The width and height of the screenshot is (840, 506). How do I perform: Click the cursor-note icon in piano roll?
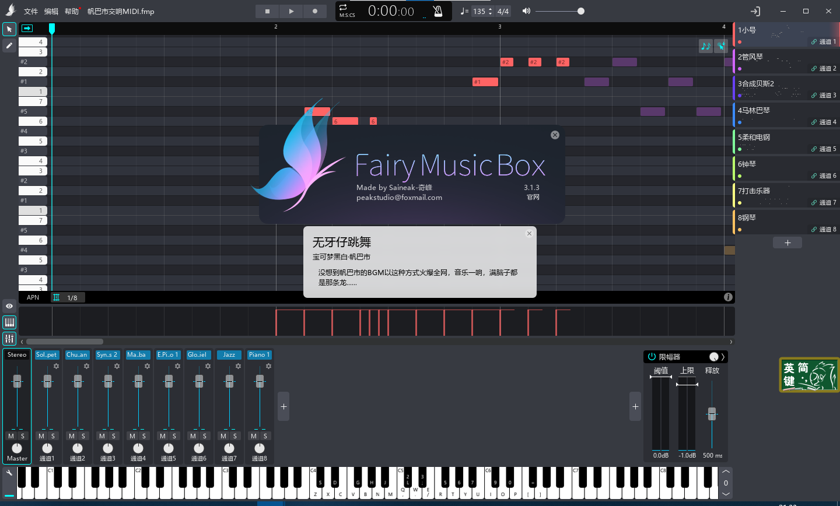pos(721,46)
